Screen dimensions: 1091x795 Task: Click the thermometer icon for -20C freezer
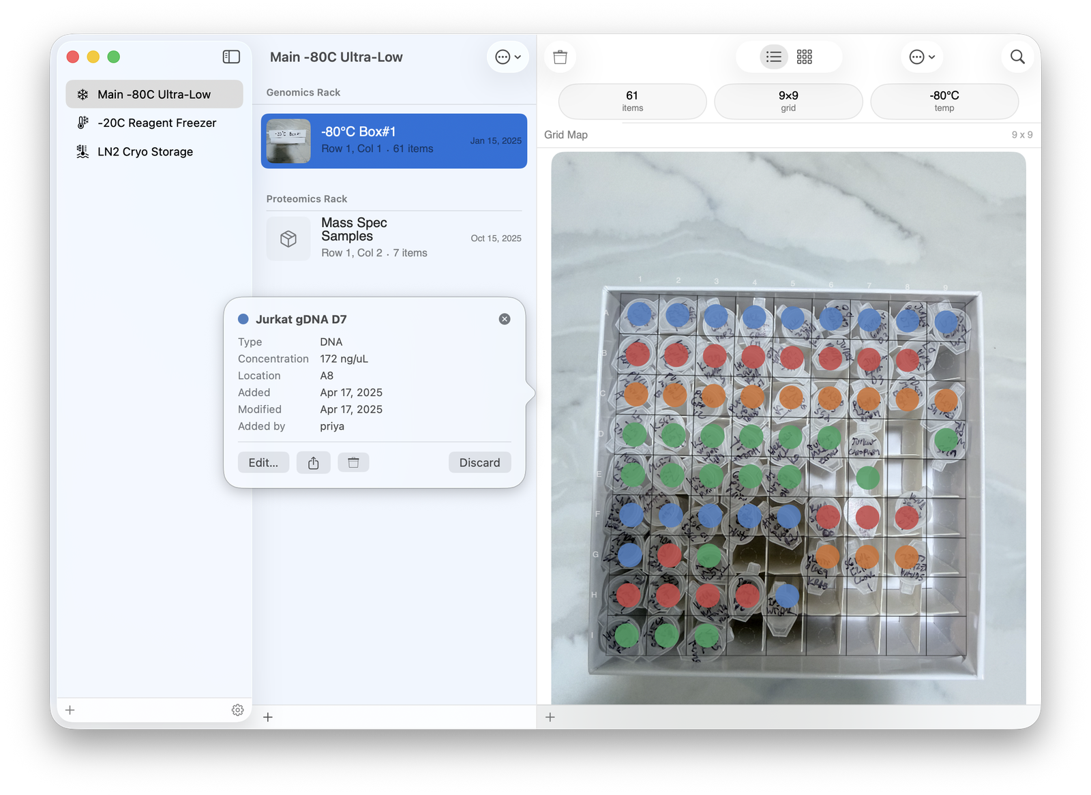pyautogui.click(x=83, y=123)
